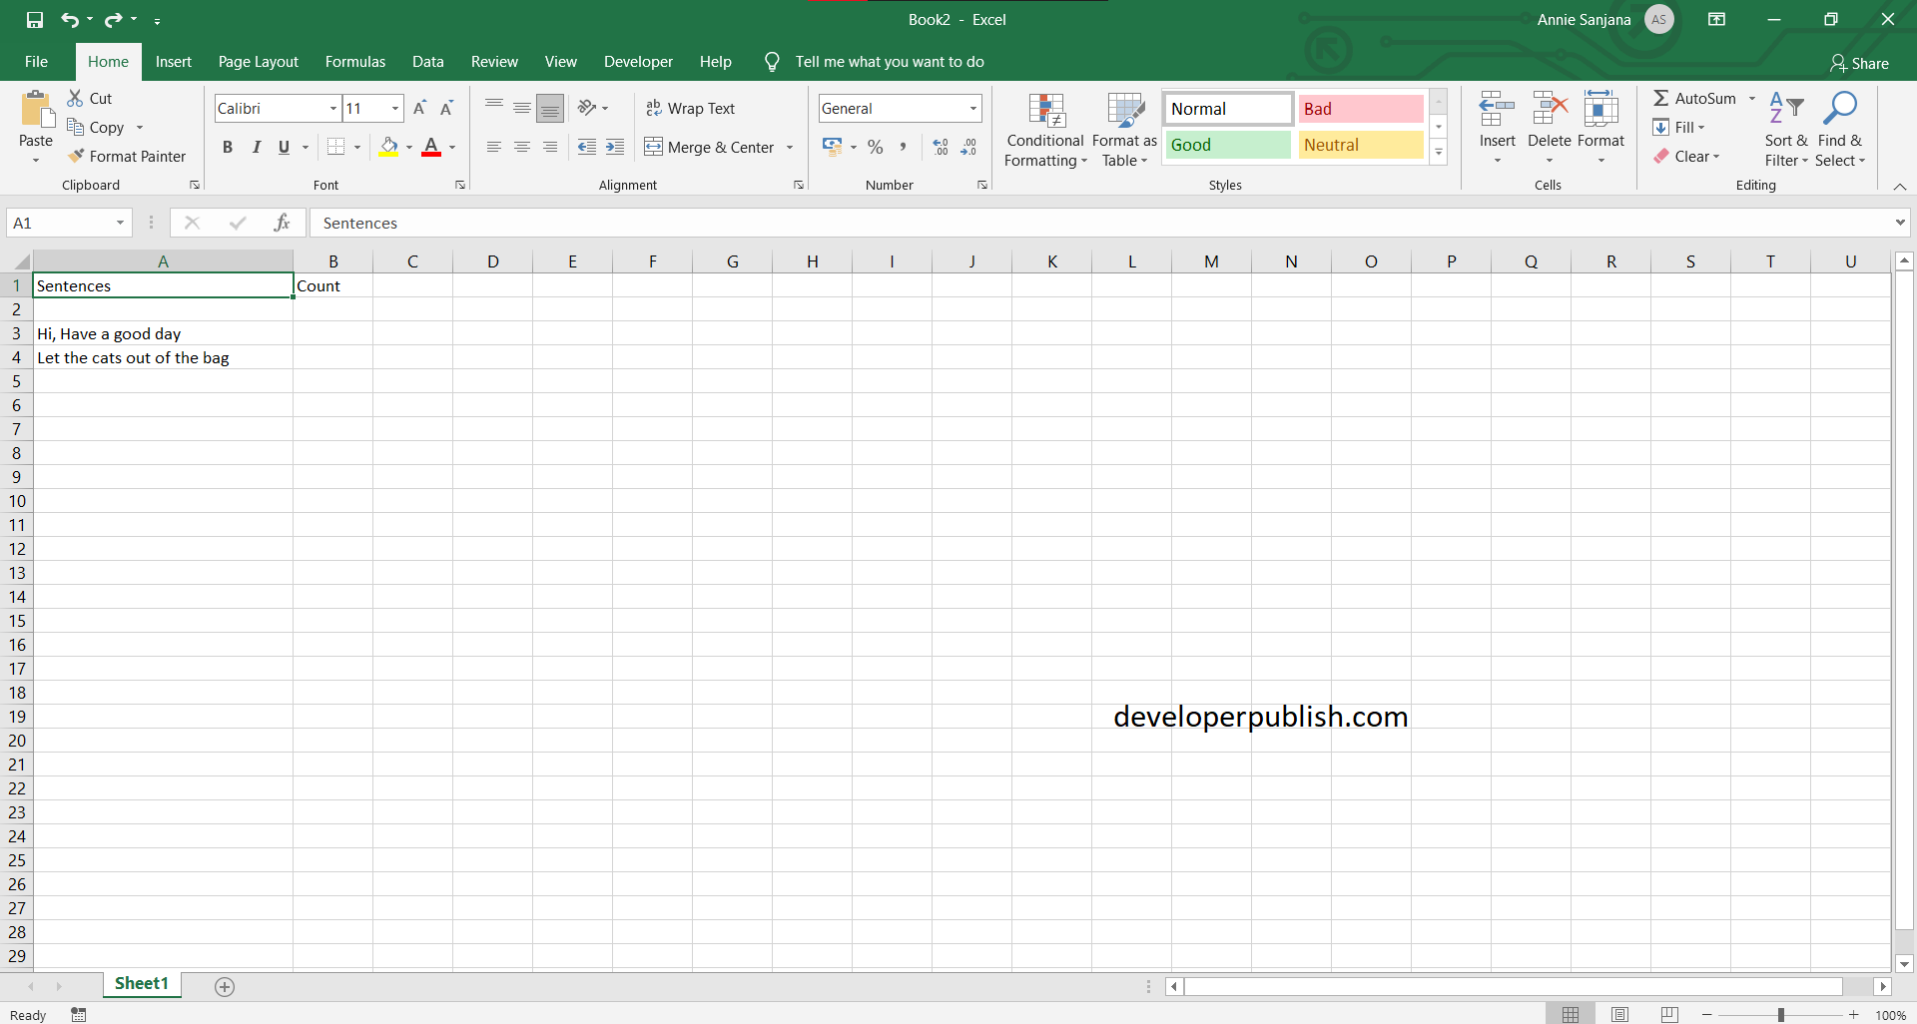
Task: Apply Merge & Center to cells
Action: tap(711, 147)
